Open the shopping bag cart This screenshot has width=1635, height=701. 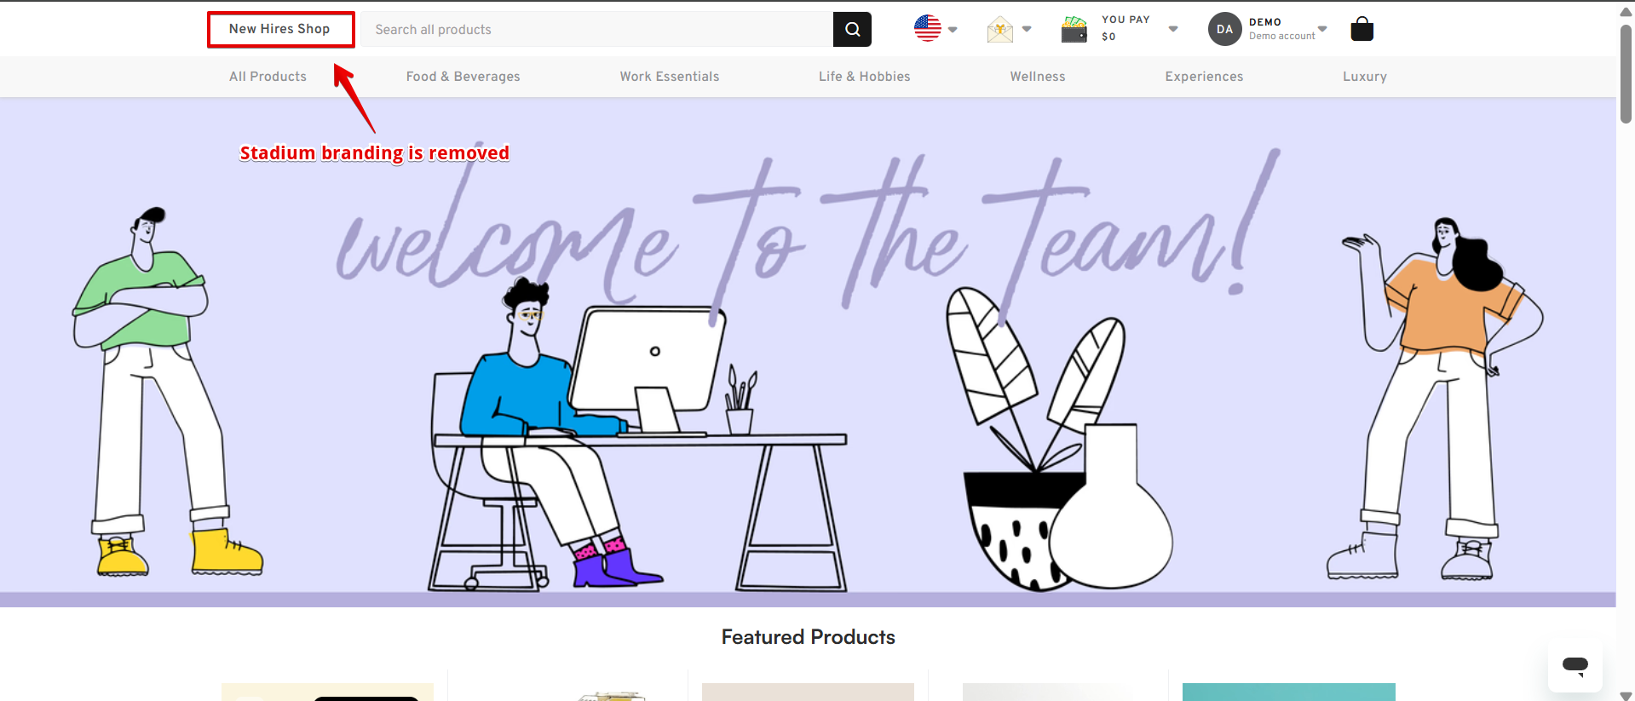pos(1362,29)
